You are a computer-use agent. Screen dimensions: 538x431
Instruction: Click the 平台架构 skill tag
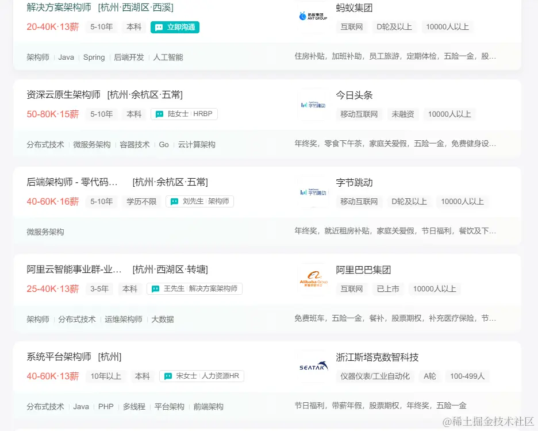point(170,407)
